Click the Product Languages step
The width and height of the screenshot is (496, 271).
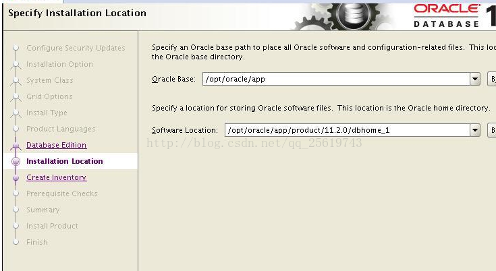pyautogui.click(x=61, y=129)
